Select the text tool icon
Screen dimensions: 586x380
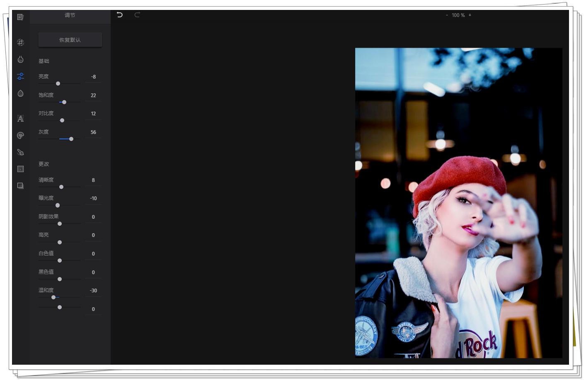20,119
